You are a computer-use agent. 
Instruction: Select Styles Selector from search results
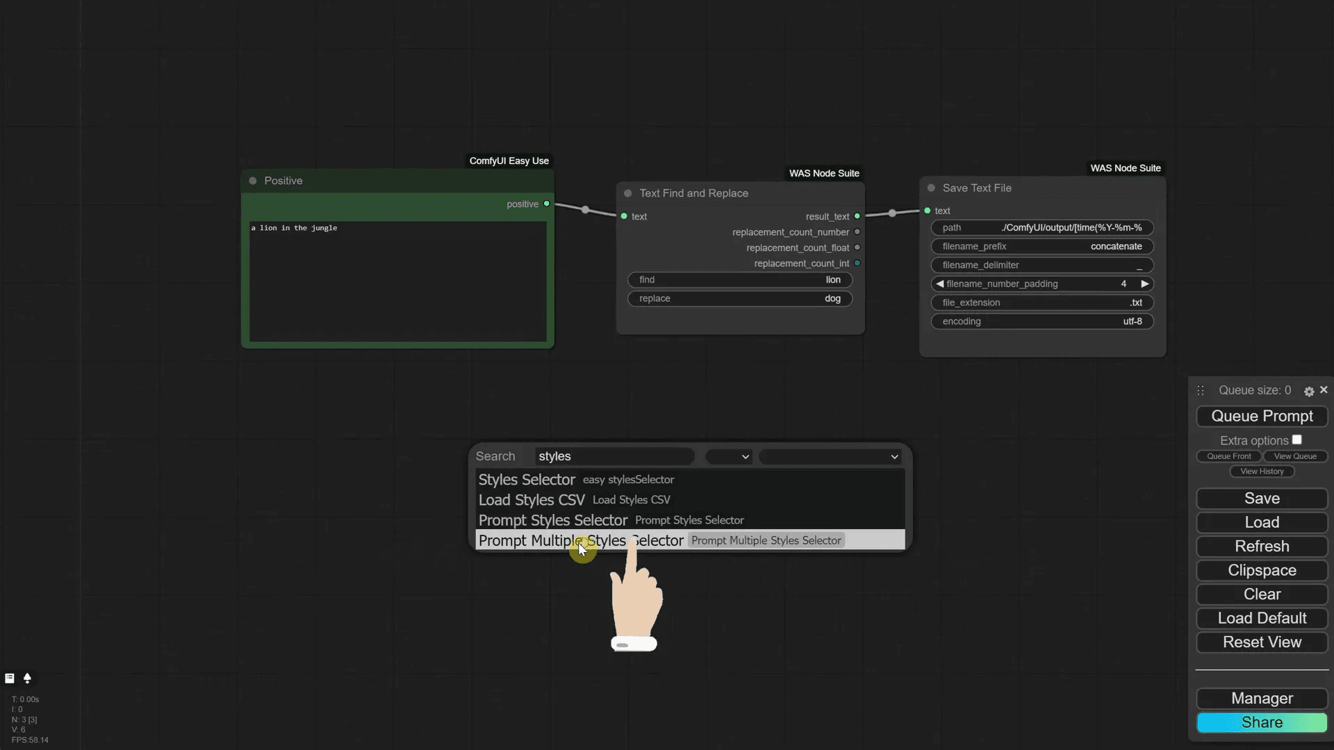pyautogui.click(x=526, y=479)
